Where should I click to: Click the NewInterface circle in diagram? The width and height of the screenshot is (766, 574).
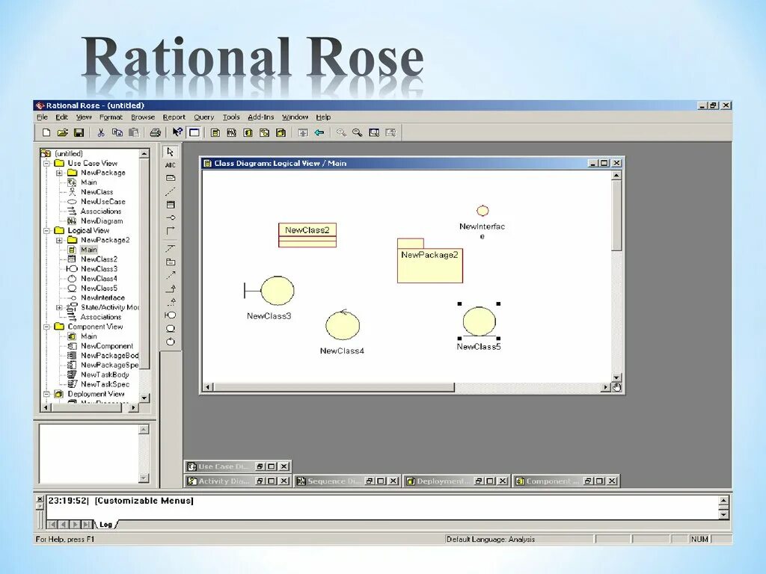coord(482,211)
